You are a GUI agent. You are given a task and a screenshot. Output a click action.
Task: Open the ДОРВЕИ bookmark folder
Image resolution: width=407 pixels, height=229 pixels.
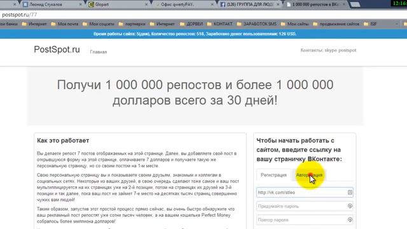(191, 24)
